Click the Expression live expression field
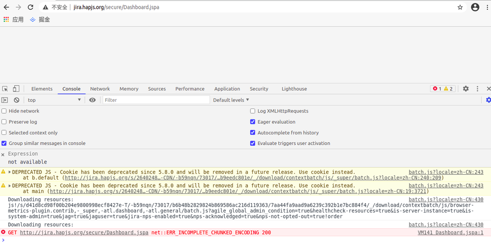 coord(23,154)
